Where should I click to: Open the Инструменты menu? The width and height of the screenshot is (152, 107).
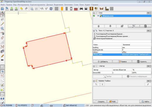coord(23,5)
